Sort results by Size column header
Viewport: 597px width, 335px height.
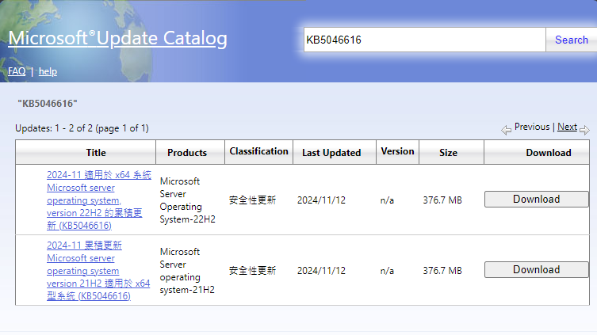[x=448, y=153]
